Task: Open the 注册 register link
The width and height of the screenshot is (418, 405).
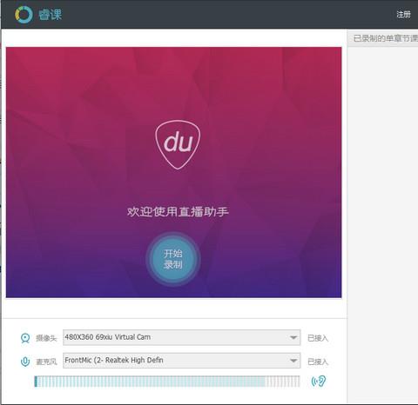Action: click(x=403, y=14)
